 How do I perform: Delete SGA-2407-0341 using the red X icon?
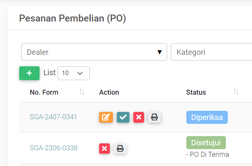[139, 117]
